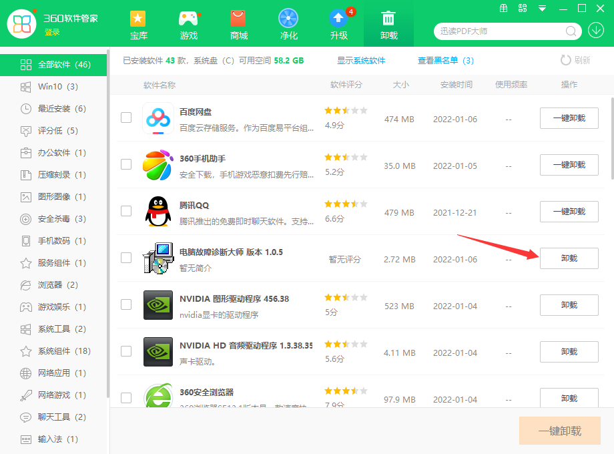Click the sidebar category scrollbar
The image size is (614, 454).
tap(107, 223)
